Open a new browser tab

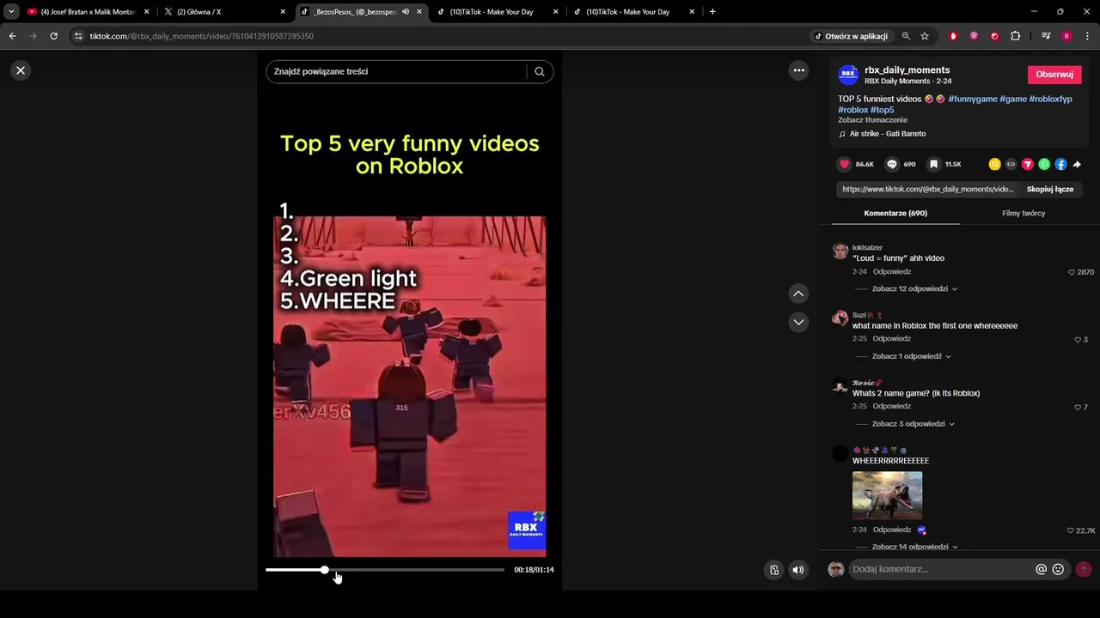tap(712, 12)
